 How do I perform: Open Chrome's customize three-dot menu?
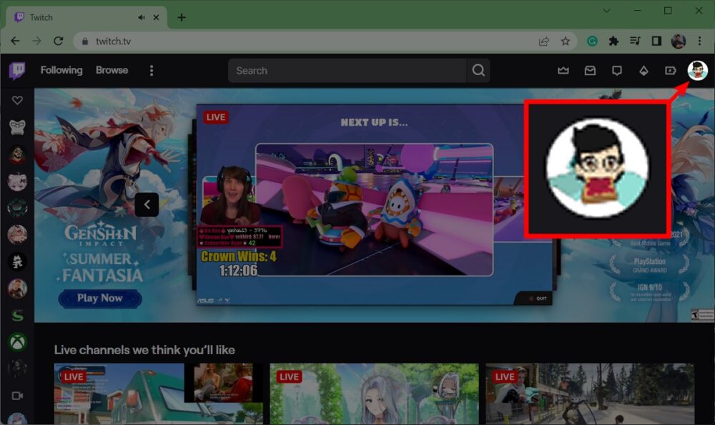pyautogui.click(x=699, y=42)
